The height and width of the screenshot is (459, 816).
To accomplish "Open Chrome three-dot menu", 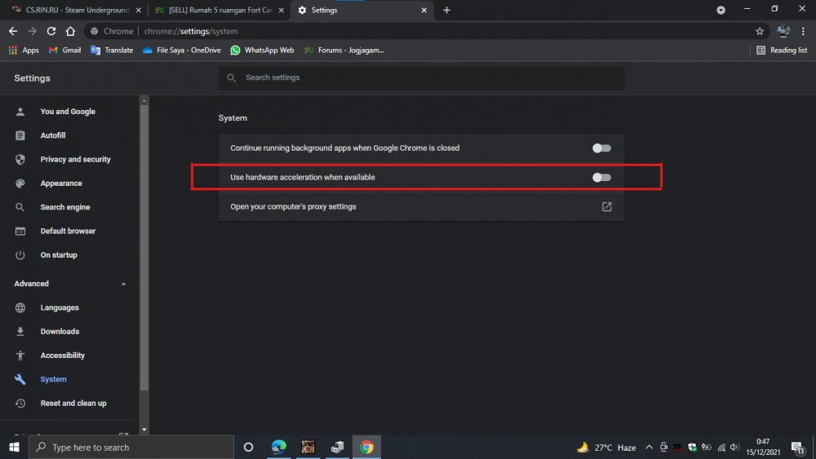I will 803,31.
